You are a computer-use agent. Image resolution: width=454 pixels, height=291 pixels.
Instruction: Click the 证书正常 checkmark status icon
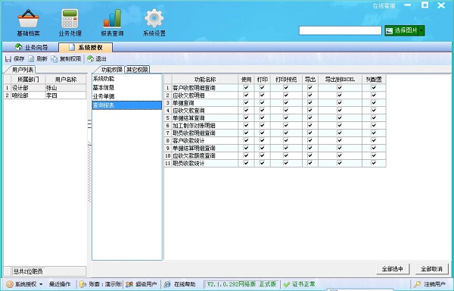point(287,284)
